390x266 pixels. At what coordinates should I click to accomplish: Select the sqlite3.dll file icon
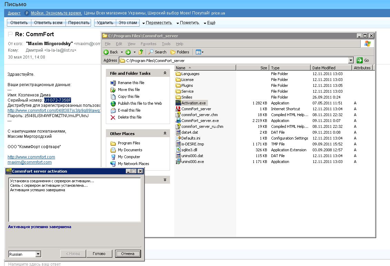click(178, 150)
